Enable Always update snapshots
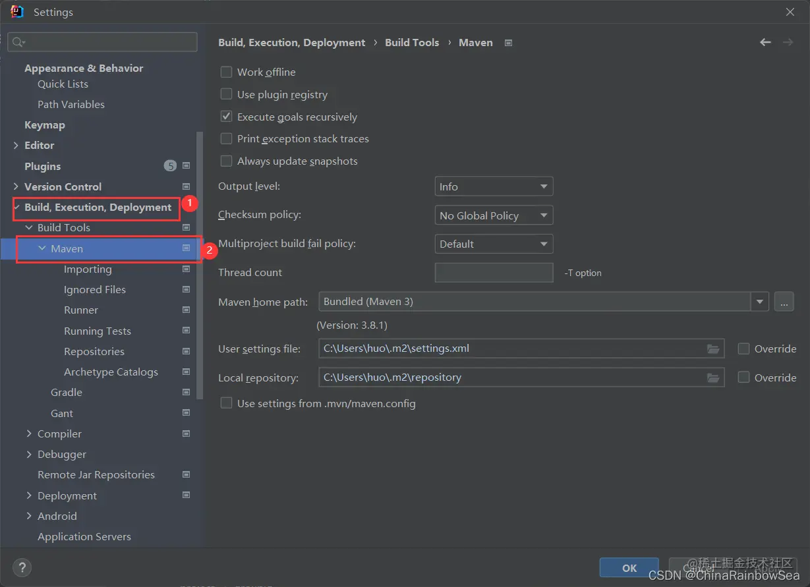Image resolution: width=810 pixels, height=587 pixels. point(226,161)
